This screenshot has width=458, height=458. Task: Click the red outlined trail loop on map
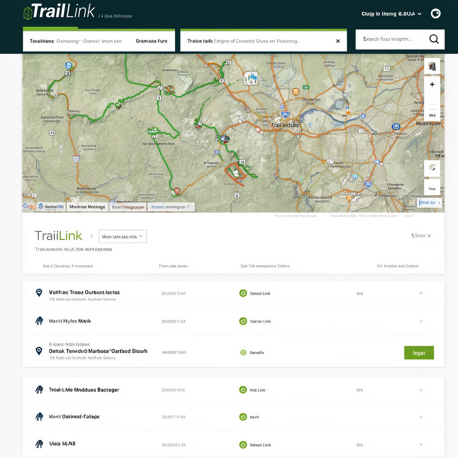[x=234, y=174]
